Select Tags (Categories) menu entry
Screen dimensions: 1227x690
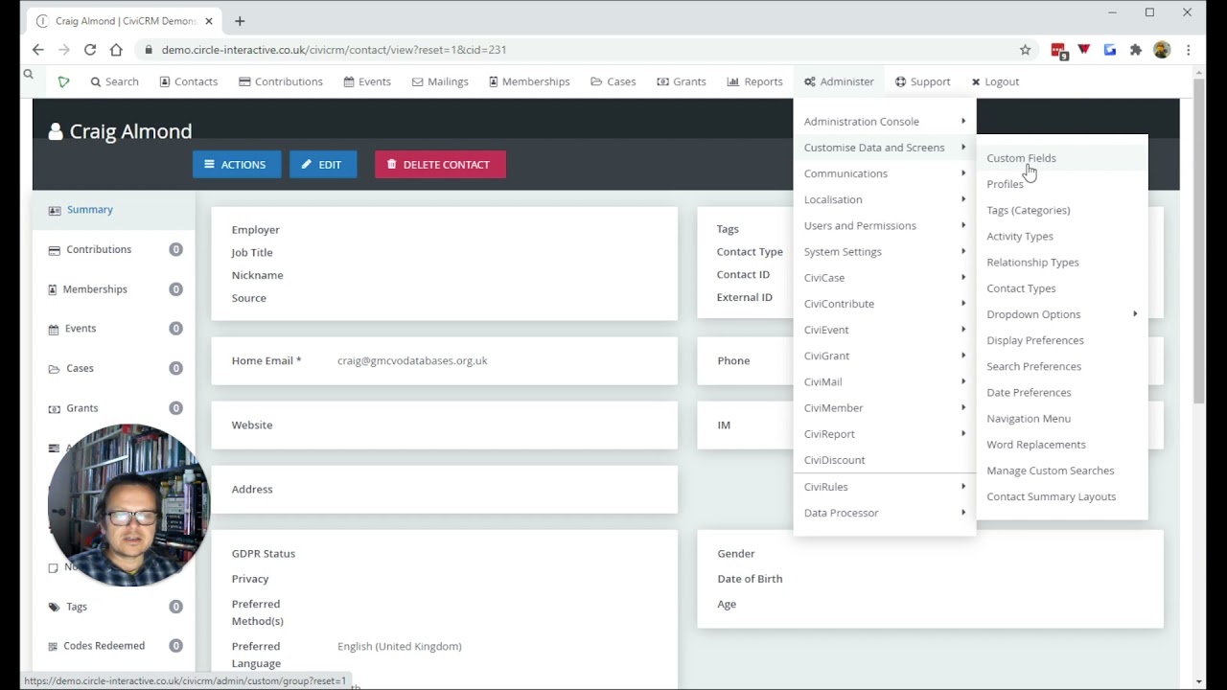coord(1061,210)
